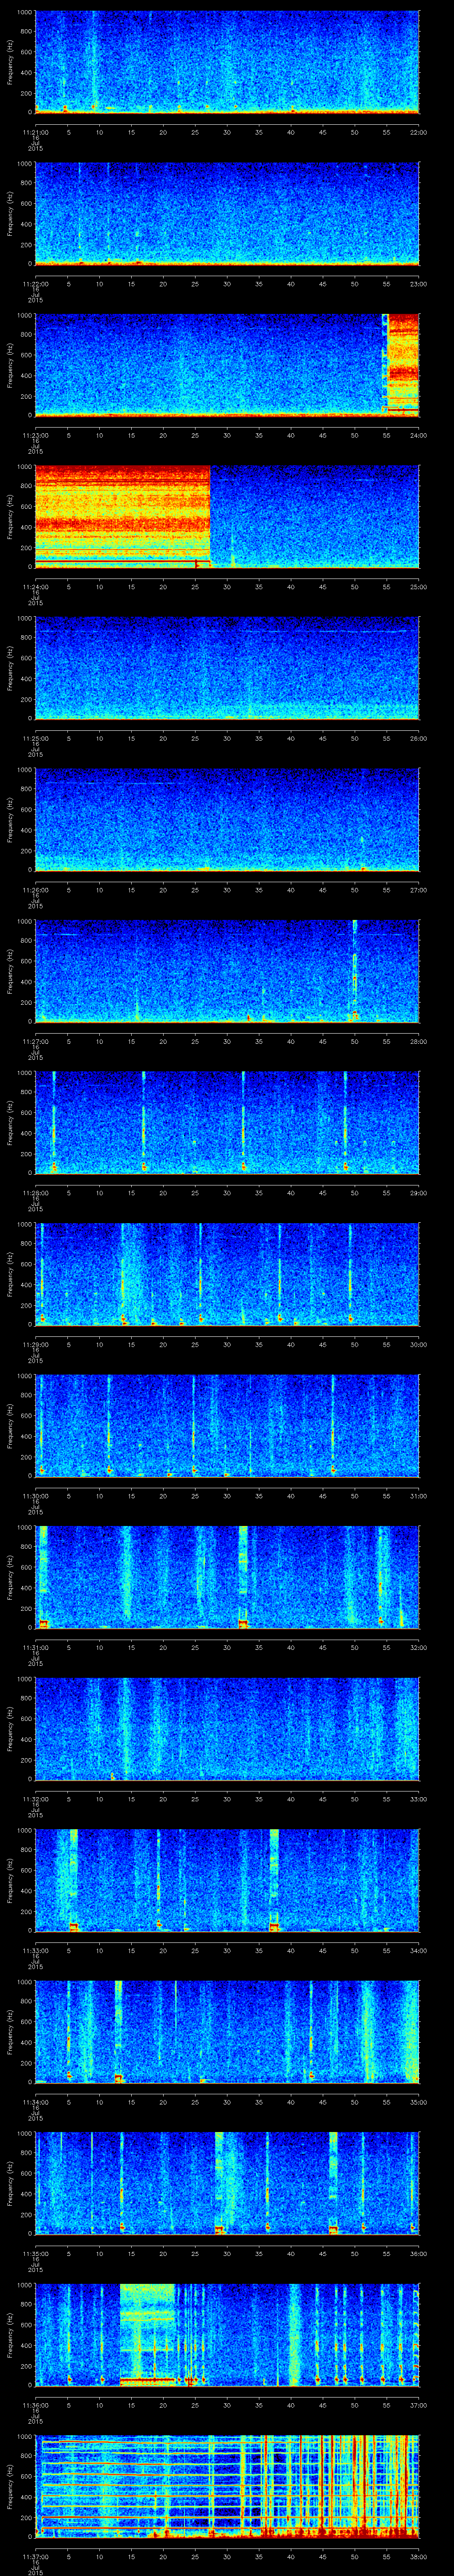Click the 11:23:00 start time label
Screen dimensions: 454x2576
tap(35, 435)
